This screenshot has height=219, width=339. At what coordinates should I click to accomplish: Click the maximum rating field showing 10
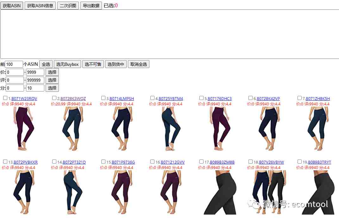(x=35, y=88)
